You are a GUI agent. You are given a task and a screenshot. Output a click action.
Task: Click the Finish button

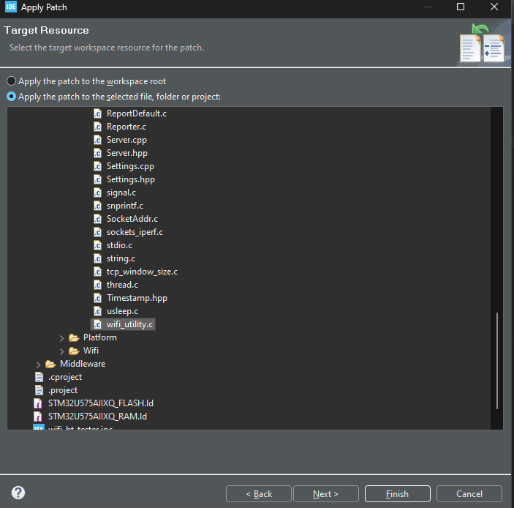pos(397,494)
